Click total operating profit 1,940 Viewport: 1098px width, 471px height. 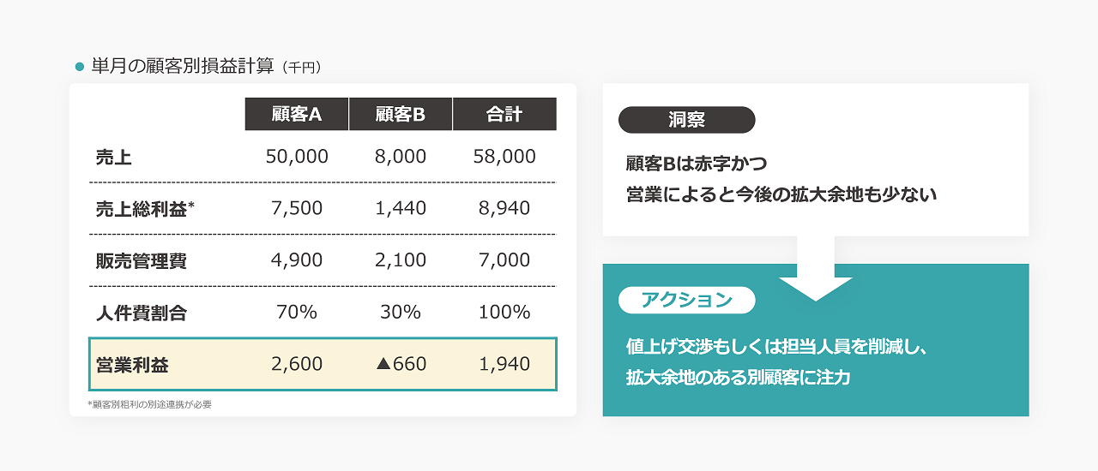tap(504, 364)
